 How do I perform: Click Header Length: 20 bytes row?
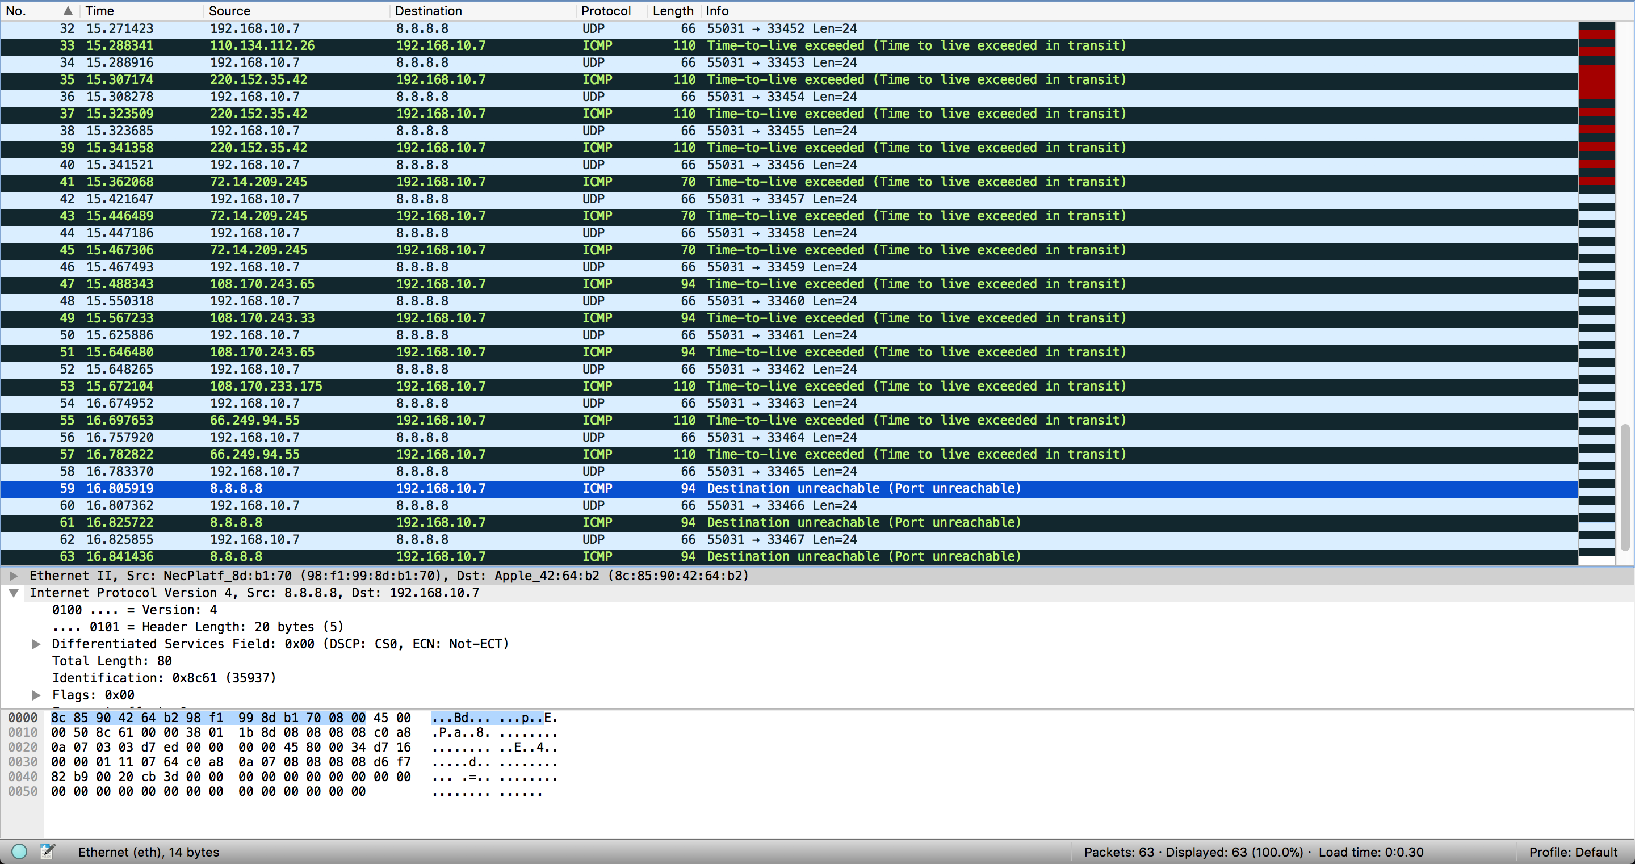click(x=198, y=627)
